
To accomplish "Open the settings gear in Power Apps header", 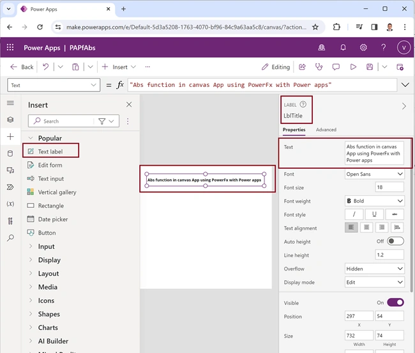I will [x=363, y=47].
